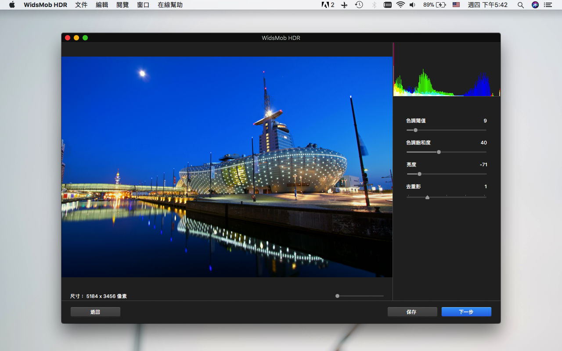Click the battery 89% indicator

(x=435, y=5)
